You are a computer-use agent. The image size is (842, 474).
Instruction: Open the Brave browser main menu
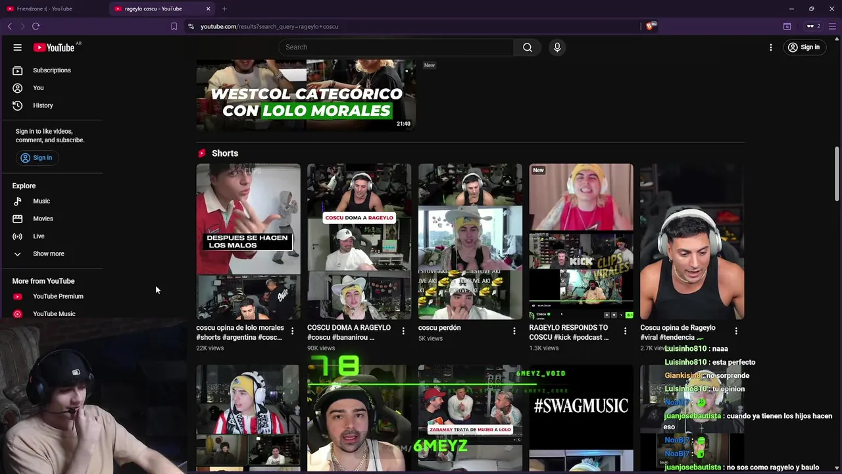click(x=832, y=26)
